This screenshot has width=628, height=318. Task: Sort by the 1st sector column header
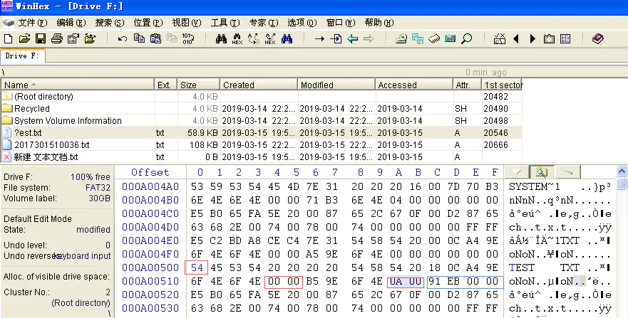[x=502, y=85]
